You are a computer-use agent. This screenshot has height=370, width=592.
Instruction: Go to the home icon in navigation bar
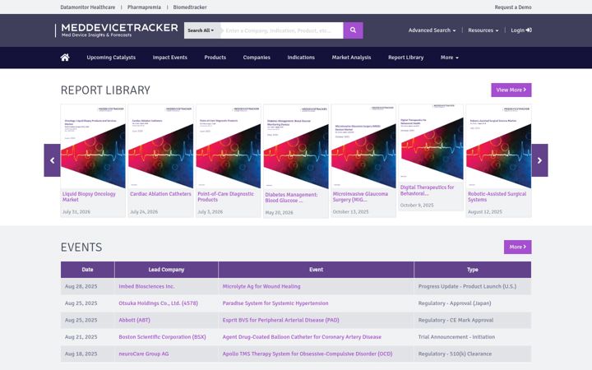65,58
